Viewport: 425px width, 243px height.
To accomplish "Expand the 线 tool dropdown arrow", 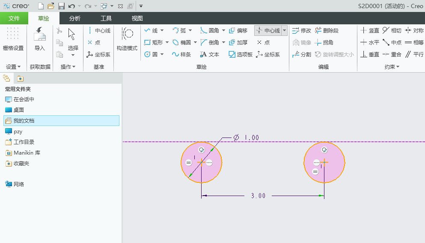I will [162, 31].
